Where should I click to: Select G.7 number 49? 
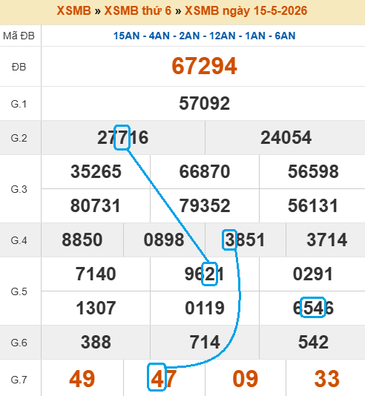82,379
